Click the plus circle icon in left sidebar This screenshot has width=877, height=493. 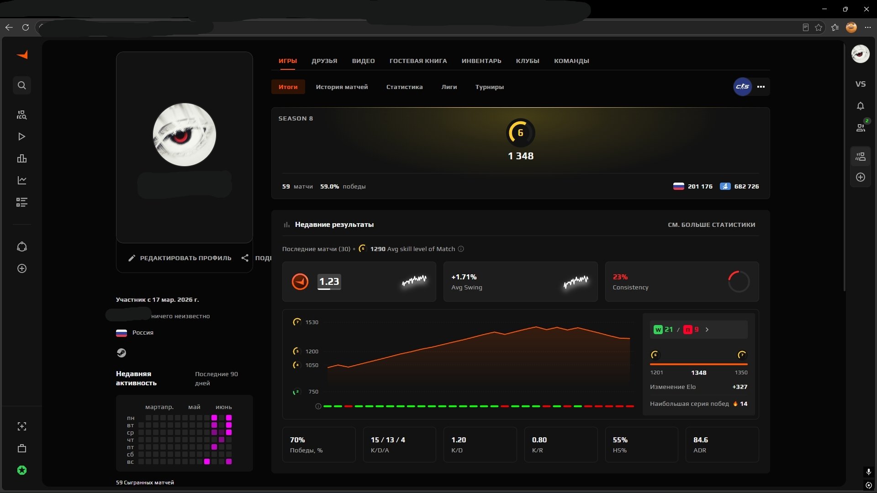22,268
